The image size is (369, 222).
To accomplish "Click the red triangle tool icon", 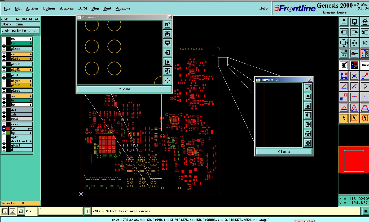I will click(344, 108).
